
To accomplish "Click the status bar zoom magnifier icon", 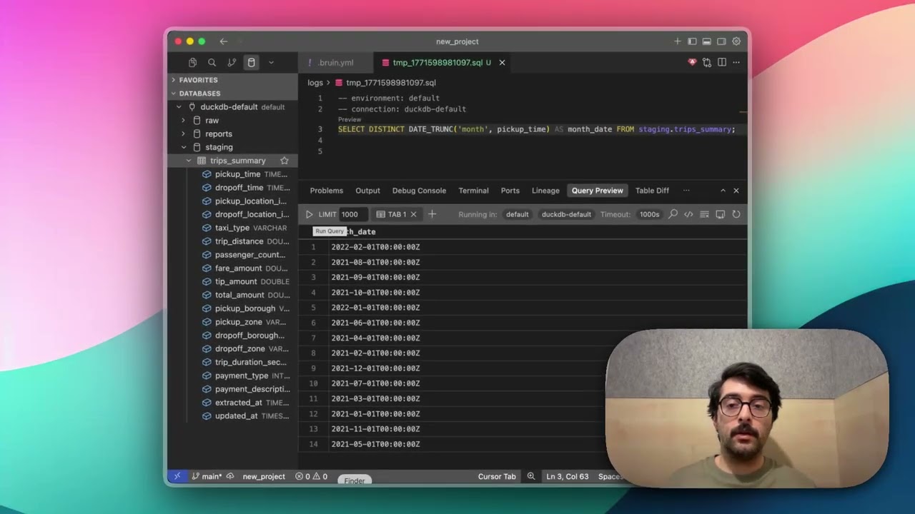I will [x=530, y=476].
